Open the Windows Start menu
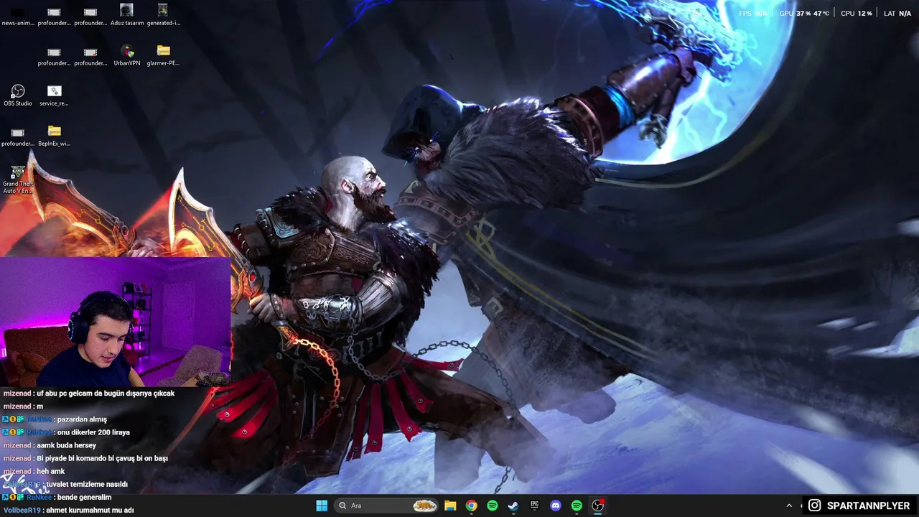 322,506
